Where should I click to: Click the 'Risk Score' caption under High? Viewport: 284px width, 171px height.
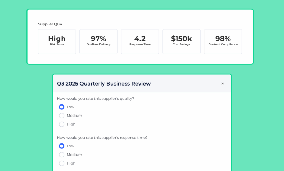pos(57,44)
